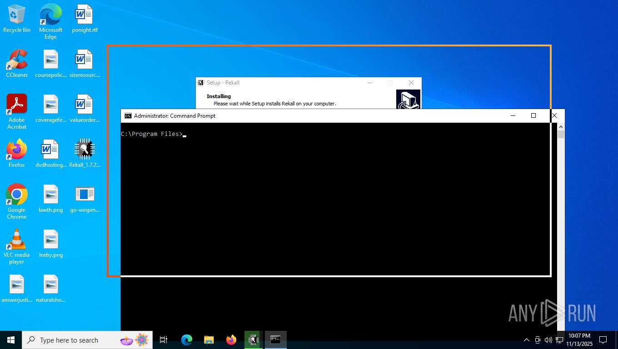Open CCleaner desktop shortcut
Screen dimensions: 618x349
(17, 64)
